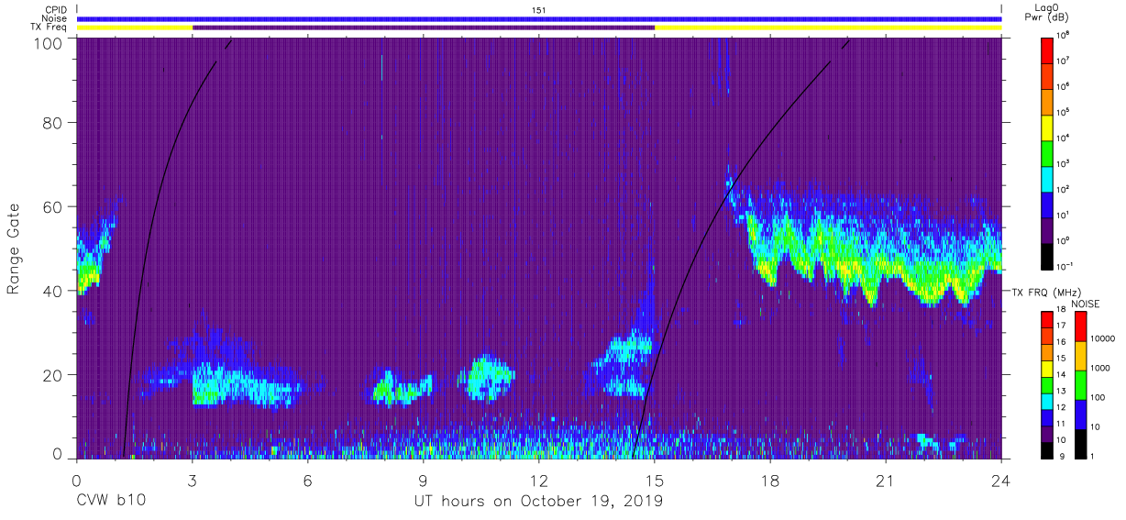Click the UT hours on October 19, 2019 title
Screen dimensions: 1126x520
[536, 502]
